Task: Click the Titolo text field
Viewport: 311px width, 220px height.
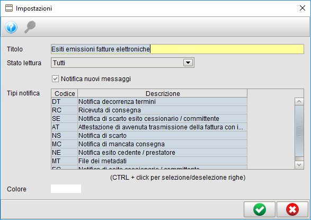Action: click(x=177, y=49)
